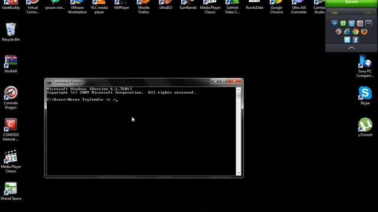Select the Virtual Comodo desktop shortcut
378x212 pixels.
(32, 6)
